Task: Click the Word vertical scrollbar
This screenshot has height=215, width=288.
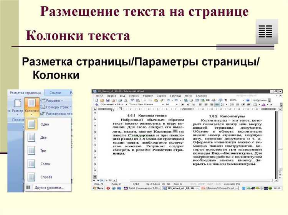Action: point(280,139)
